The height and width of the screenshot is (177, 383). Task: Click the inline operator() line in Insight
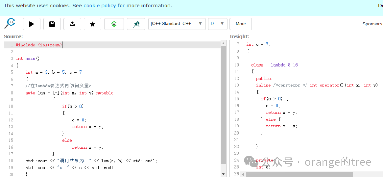point(317,85)
